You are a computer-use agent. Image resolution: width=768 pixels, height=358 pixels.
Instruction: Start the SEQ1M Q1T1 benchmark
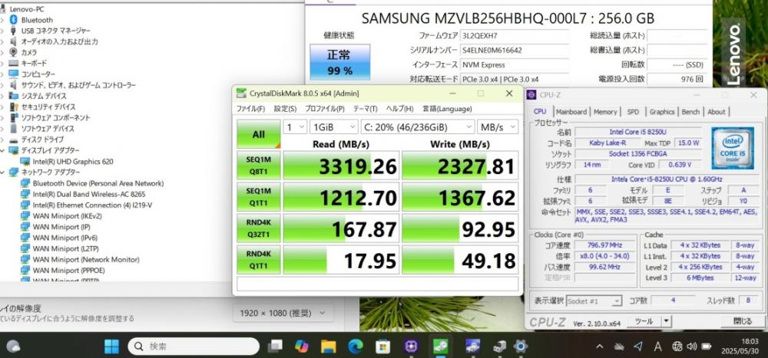pyautogui.click(x=259, y=196)
